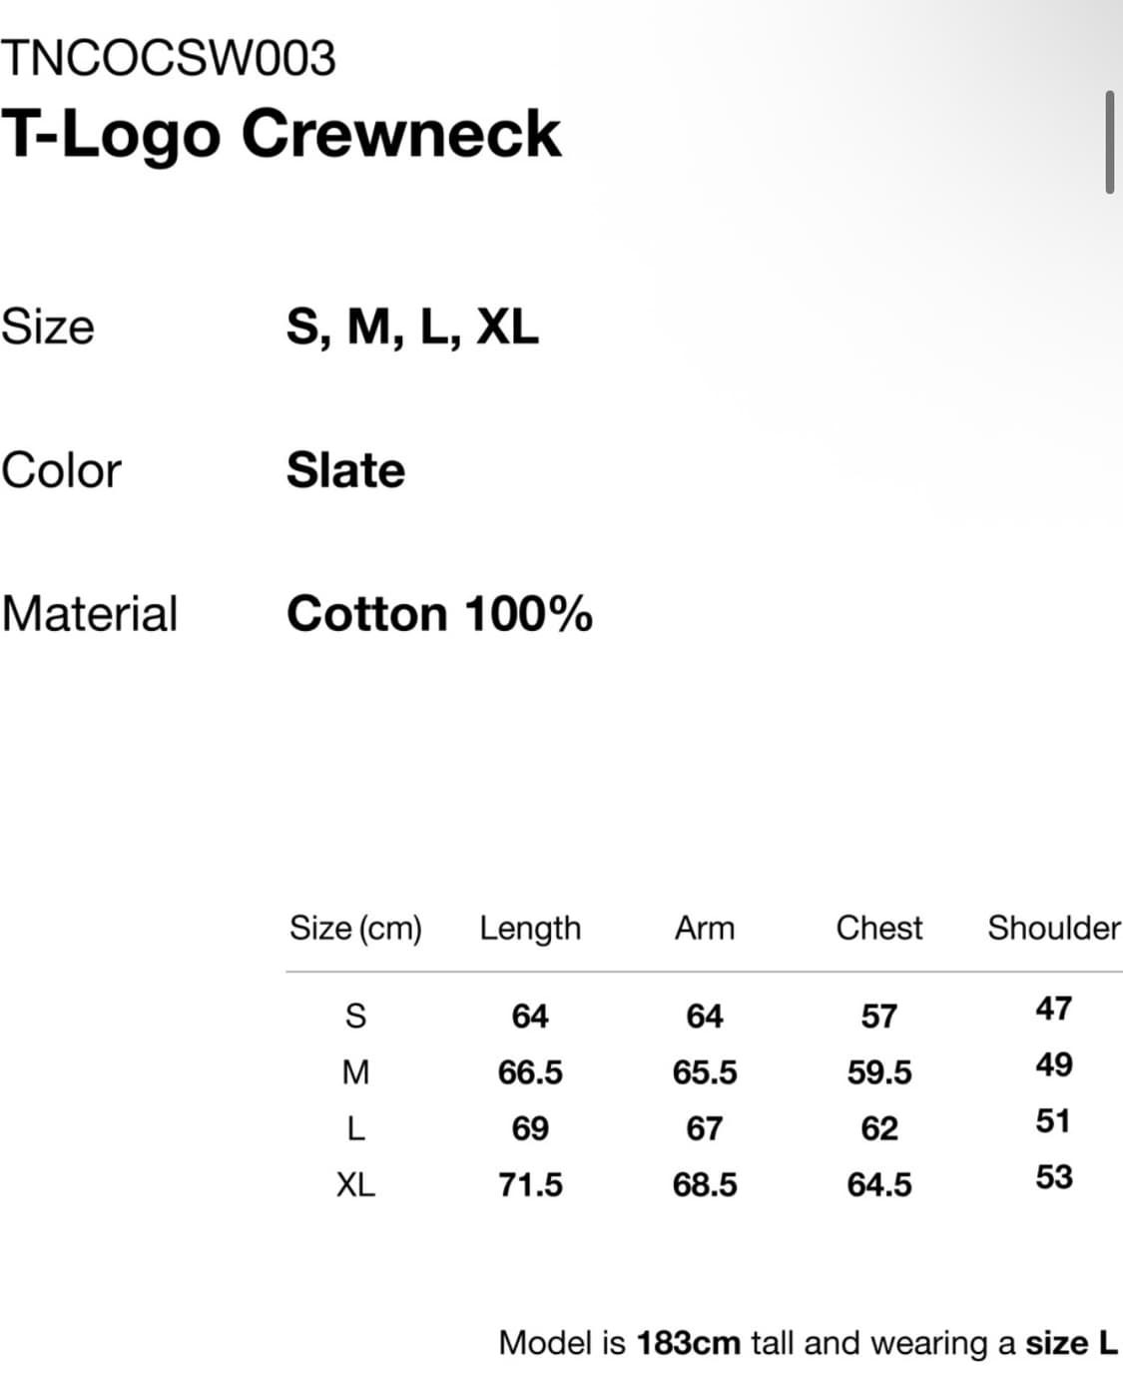Select the XL row label in size table
Image resolution: width=1123 pixels, height=1382 pixels.
[355, 1184]
